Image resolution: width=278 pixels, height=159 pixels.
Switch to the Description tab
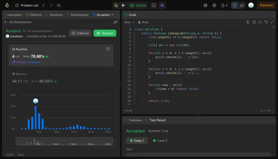pyautogui.click(x=14, y=15)
